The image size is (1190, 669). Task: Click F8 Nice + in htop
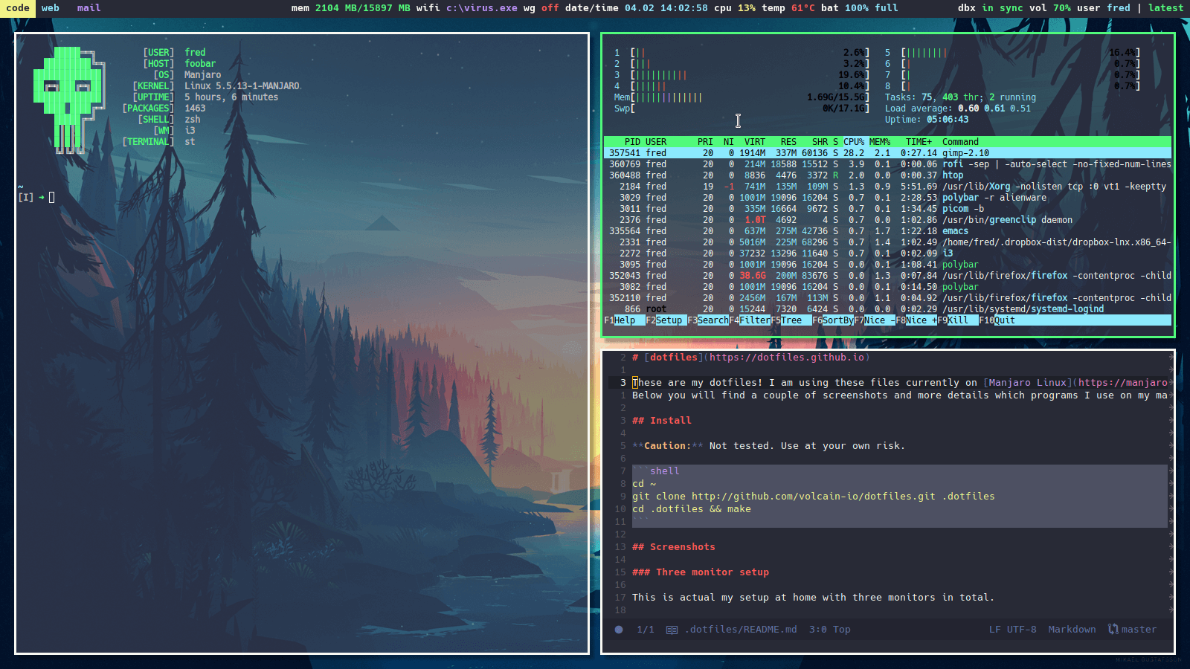pos(916,320)
